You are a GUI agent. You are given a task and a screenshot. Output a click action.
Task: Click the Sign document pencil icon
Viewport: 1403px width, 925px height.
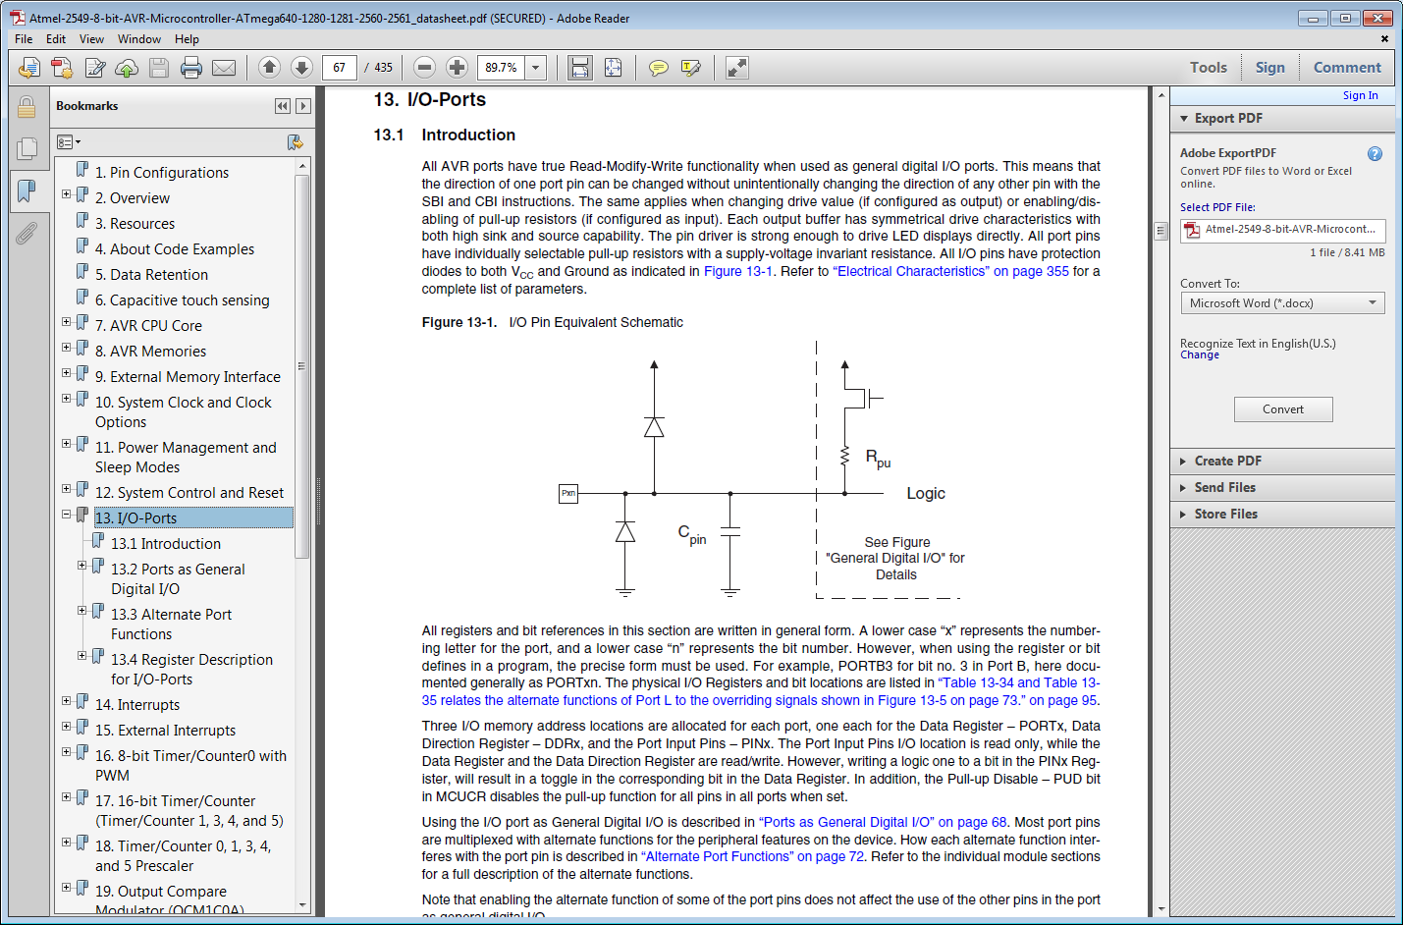point(95,68)
